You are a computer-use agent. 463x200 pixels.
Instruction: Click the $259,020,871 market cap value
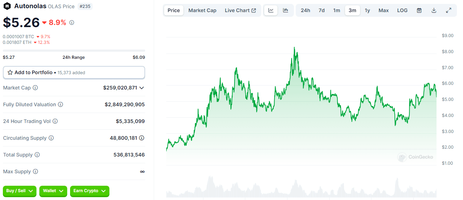tap(120, 88)
